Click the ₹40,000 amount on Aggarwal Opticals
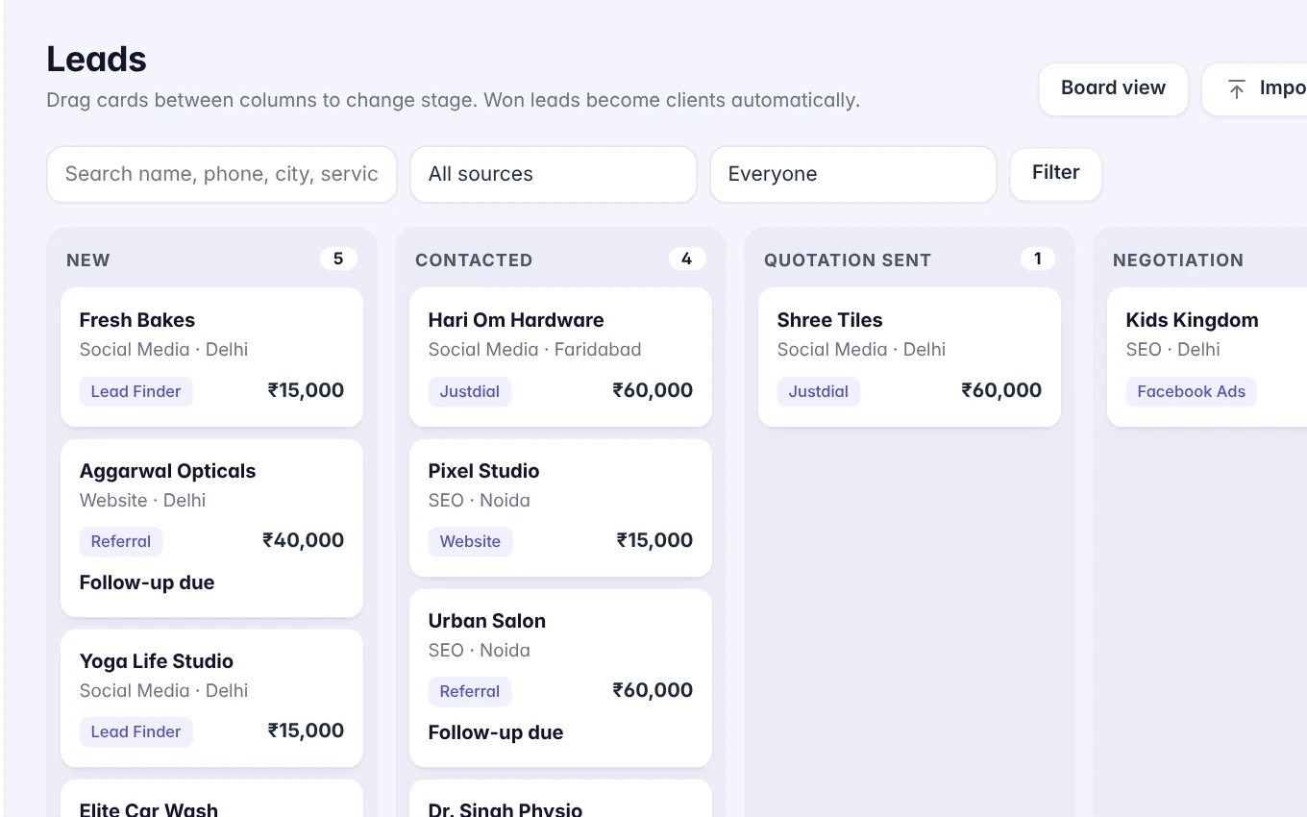This screenshot has width=1307, height=817. (304, 540)
